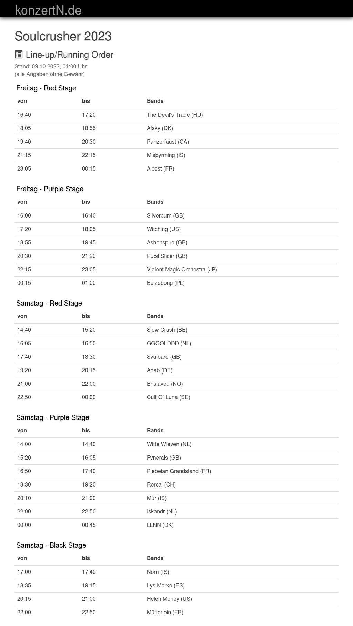The width and height of the screenshot is (353, 626).
Task: Select Belzebong (PL) band row
Action: 165,283
